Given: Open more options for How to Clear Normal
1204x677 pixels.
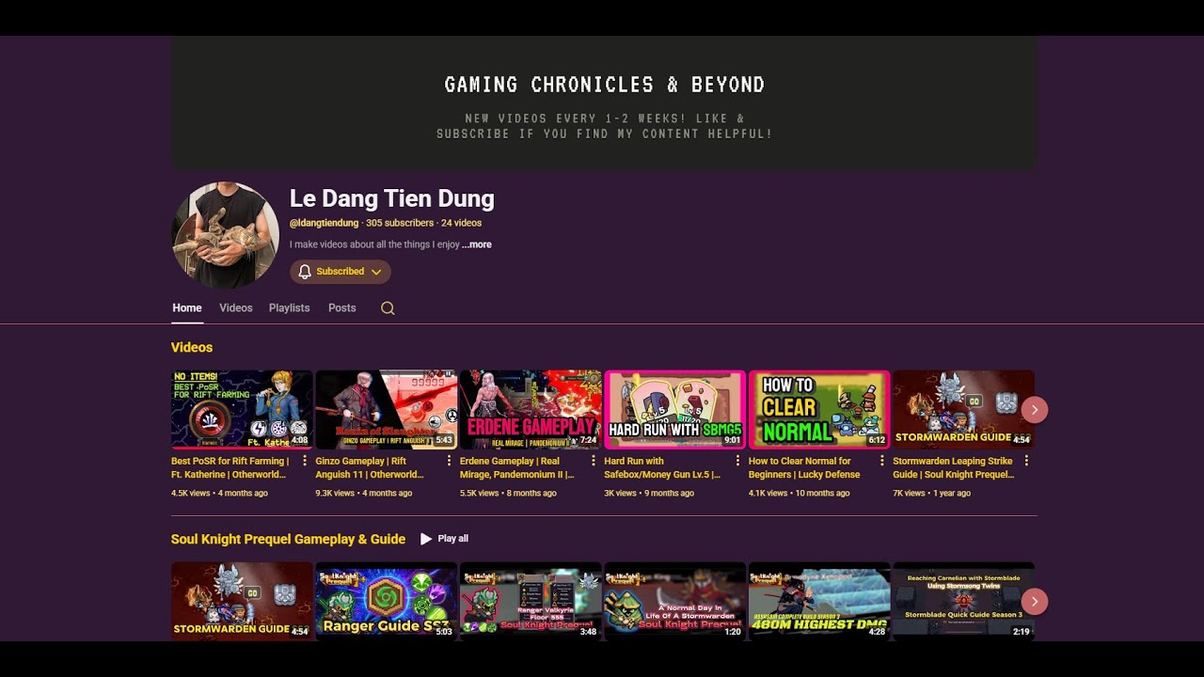Looking at the screenshot, I should pyautogui.click(x=882, y=461).
